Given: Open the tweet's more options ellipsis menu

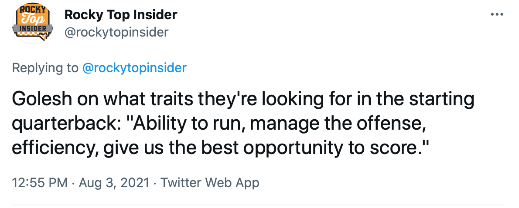Looking at the screenshot, I should [x=497, y=14].
